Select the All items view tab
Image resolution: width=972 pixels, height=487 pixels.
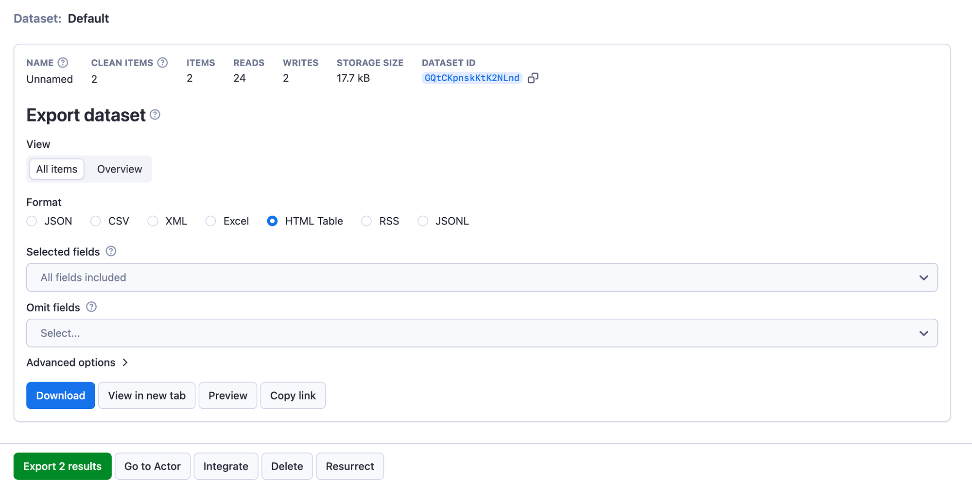click(x=56, y=169)
